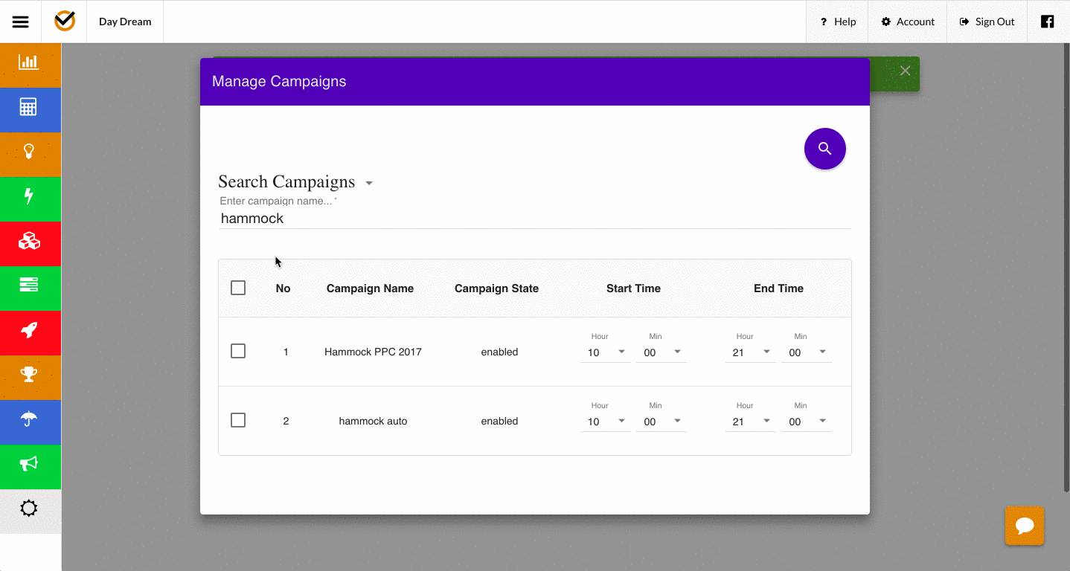Open the orange chat bubble widget
This screenshot has height=571, width=1070.
[1025, 526]
